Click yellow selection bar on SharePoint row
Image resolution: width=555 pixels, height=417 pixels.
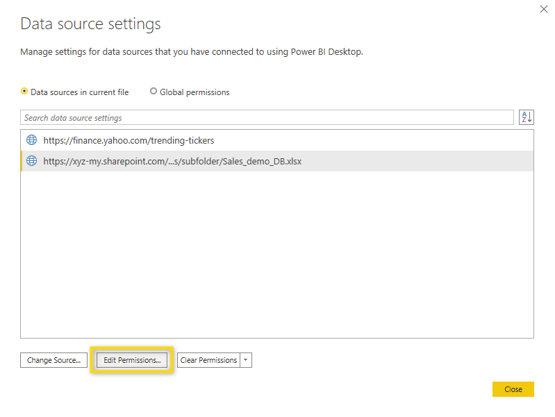pyautogui.click(x=22, y=161)
